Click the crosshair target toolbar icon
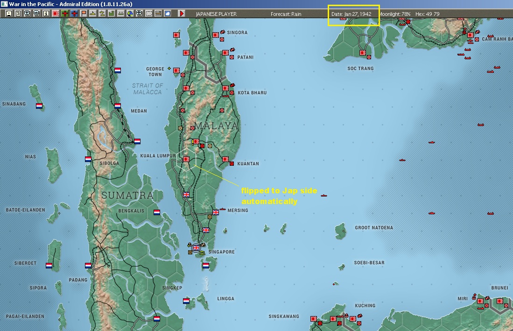 (140, 14)
